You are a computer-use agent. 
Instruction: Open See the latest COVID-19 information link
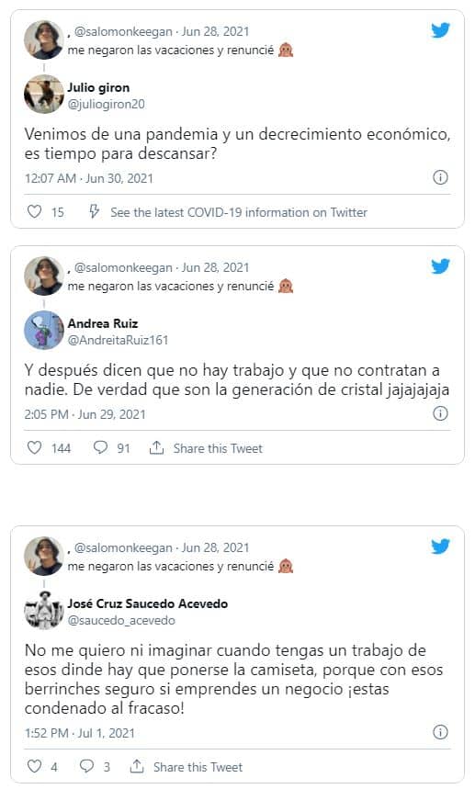[x=239, y=212]
